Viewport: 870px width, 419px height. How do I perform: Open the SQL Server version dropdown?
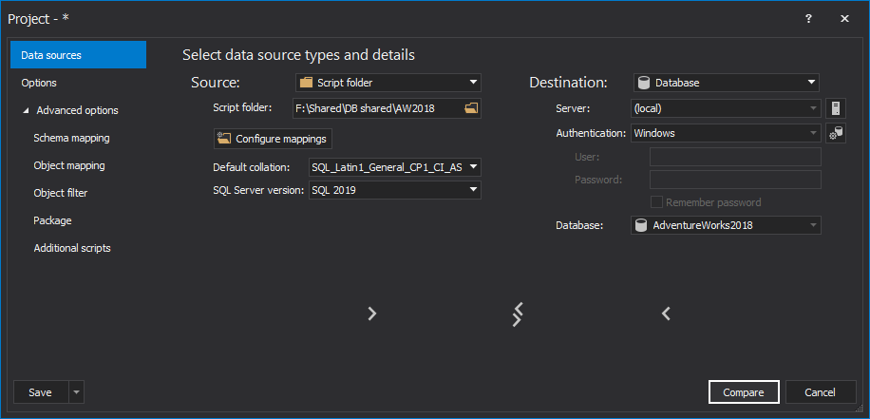[x=394, y=190]
